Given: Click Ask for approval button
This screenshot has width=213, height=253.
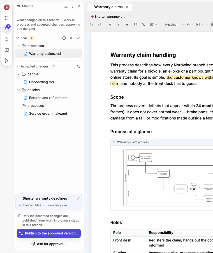Looking at the screenshot, I should click(48, 244).
